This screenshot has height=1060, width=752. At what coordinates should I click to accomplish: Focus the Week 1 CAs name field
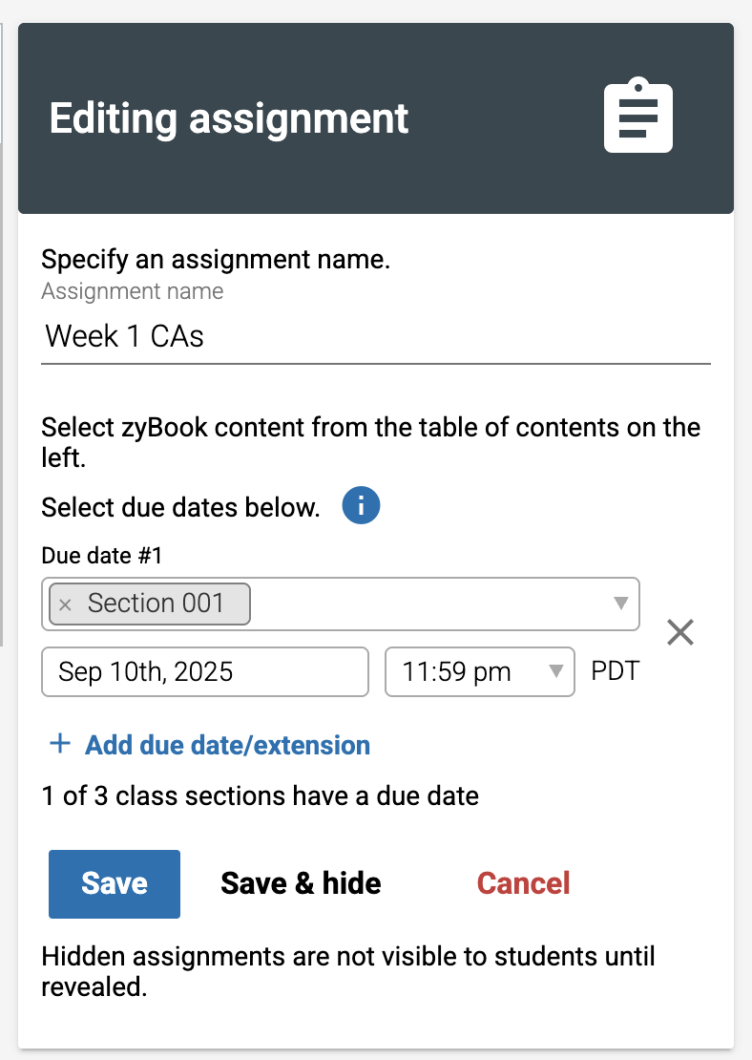(376, 337)
